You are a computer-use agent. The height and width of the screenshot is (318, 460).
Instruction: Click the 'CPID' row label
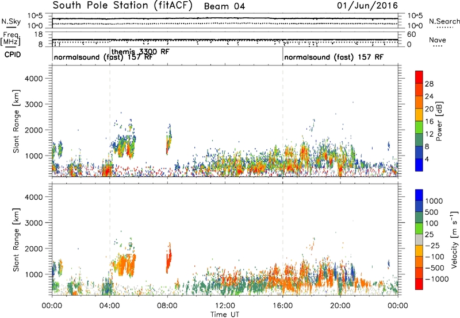tap(13, 55)
